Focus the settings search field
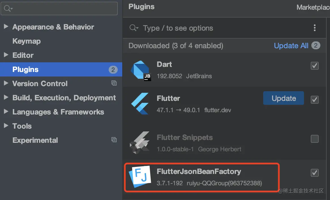 [x=59, y=8]
